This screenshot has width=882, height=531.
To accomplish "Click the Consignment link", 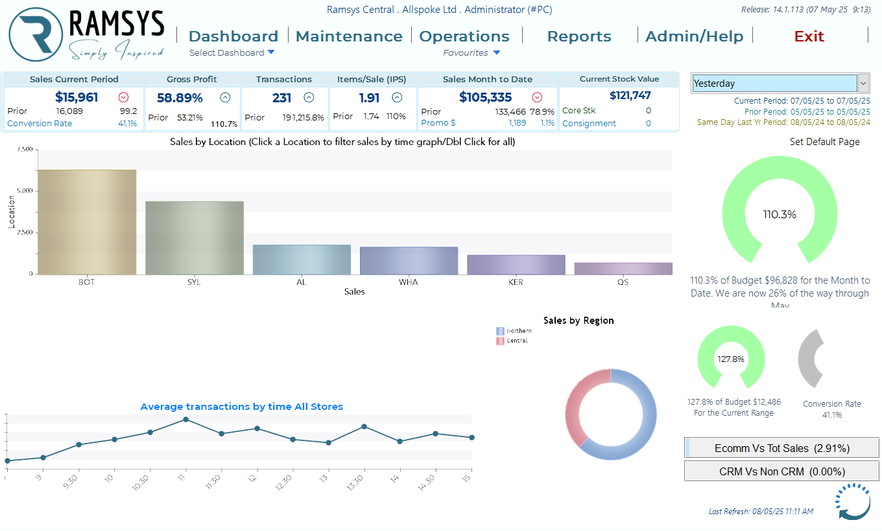I will [589, 124].
